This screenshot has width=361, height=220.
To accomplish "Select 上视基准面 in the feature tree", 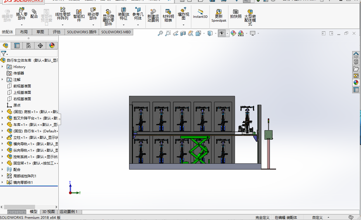I will coord(22,93).
